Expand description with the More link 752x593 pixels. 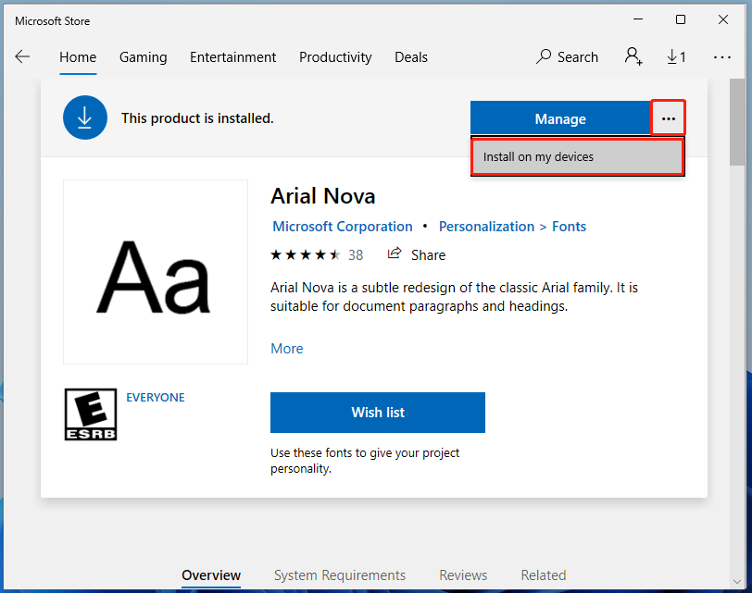[x=287, y=348]
